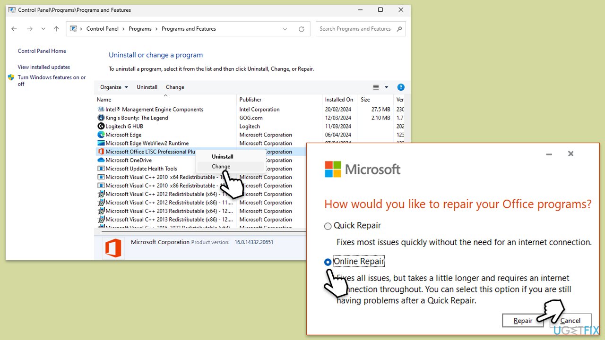Expand the chevron after Programs breadcrumb

click(157, 29)
